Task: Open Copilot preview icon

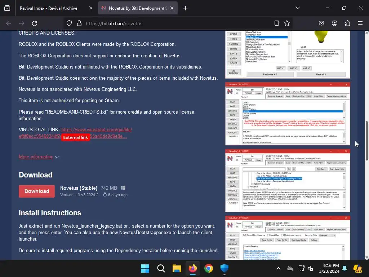Action: tap(358, 268)
